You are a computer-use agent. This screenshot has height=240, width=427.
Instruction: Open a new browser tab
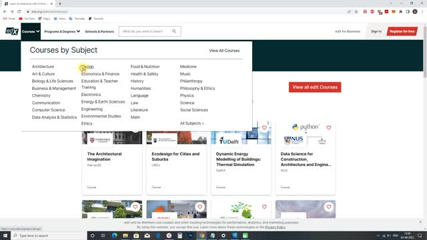[x=60, y=3]
